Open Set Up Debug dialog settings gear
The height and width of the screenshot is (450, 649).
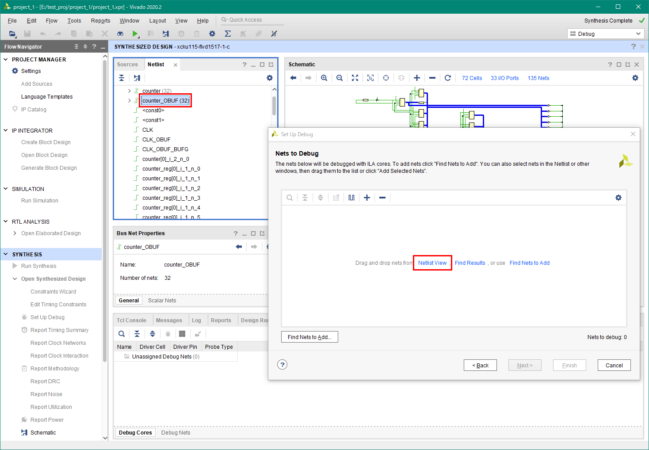pyautogui.click(x=618, y=198)
